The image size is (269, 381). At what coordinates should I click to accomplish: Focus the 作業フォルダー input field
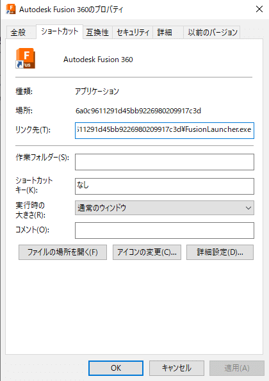(x=165, y=162)
